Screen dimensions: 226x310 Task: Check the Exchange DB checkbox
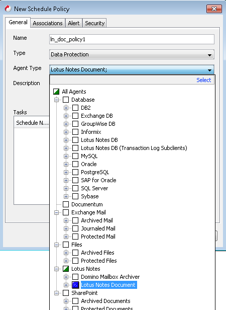pyautogui.click(x=75, y=116)
